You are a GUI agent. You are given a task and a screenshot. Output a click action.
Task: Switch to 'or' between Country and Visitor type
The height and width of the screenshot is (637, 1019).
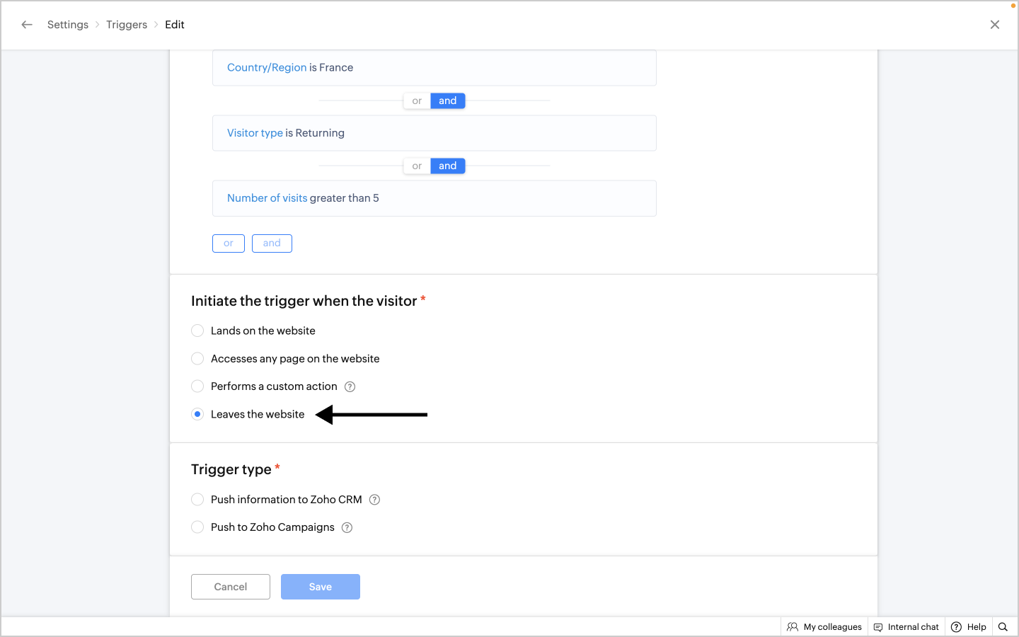[417, 101]
